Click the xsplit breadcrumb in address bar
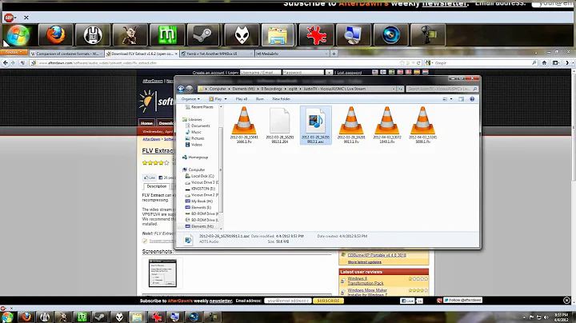 293,89
